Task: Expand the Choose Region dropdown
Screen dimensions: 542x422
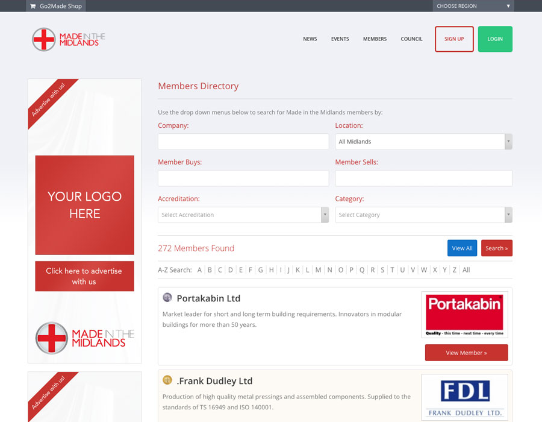Action: tap(473, 6)
